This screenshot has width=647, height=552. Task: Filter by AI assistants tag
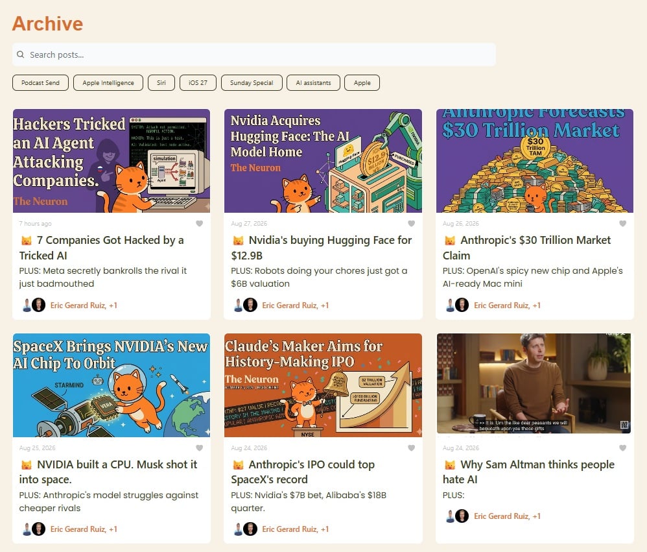point(313,82)
